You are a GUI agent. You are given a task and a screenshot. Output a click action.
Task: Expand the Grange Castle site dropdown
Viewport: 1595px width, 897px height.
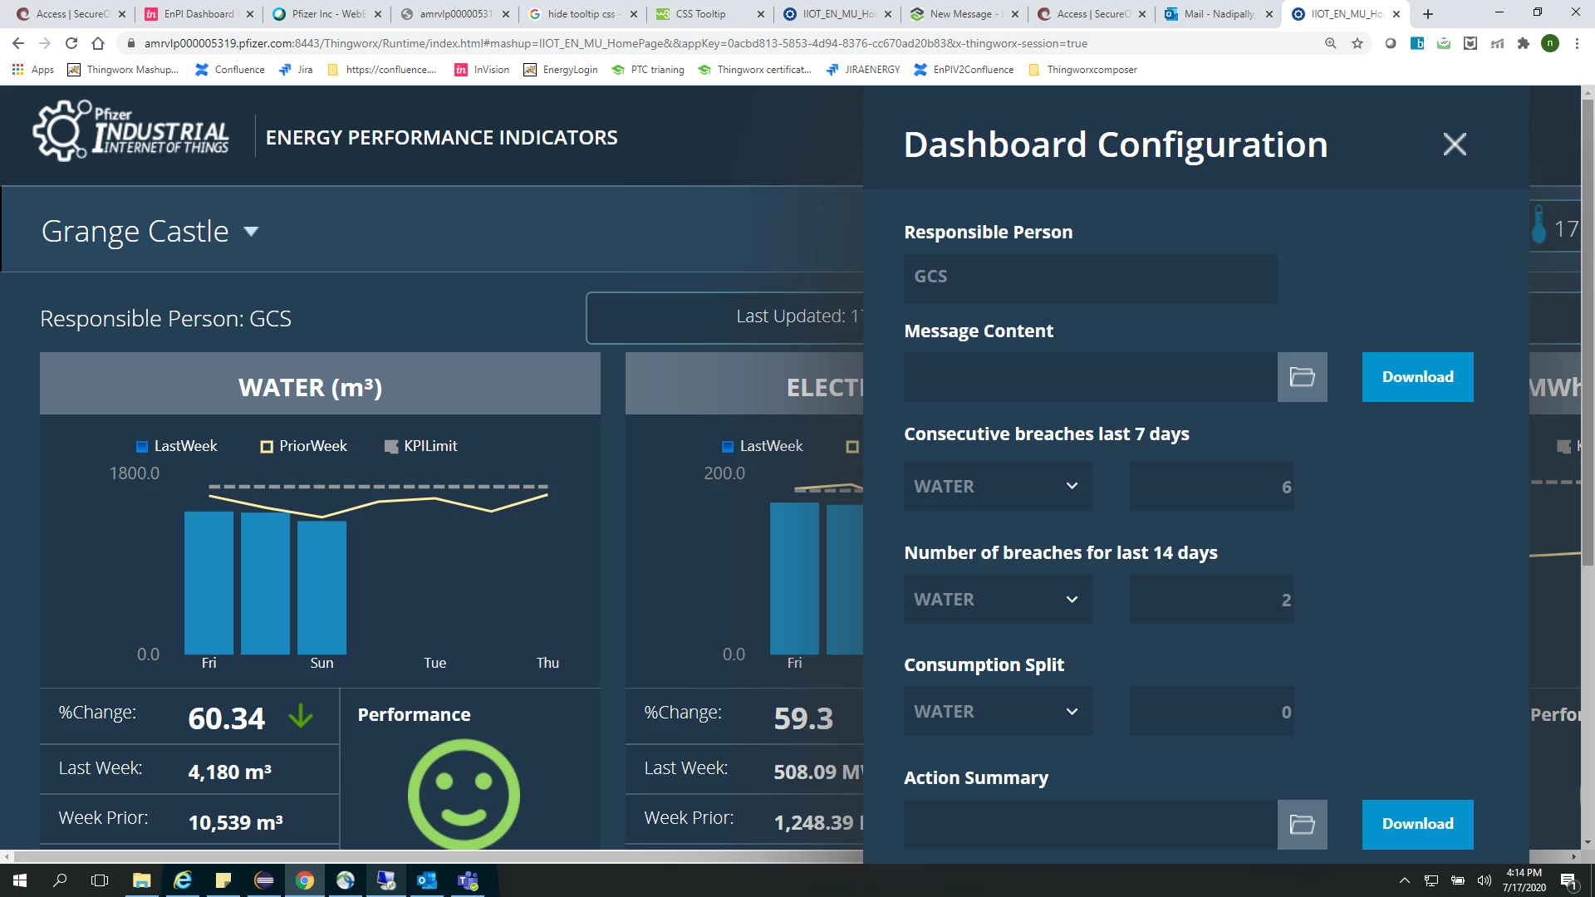251,232
